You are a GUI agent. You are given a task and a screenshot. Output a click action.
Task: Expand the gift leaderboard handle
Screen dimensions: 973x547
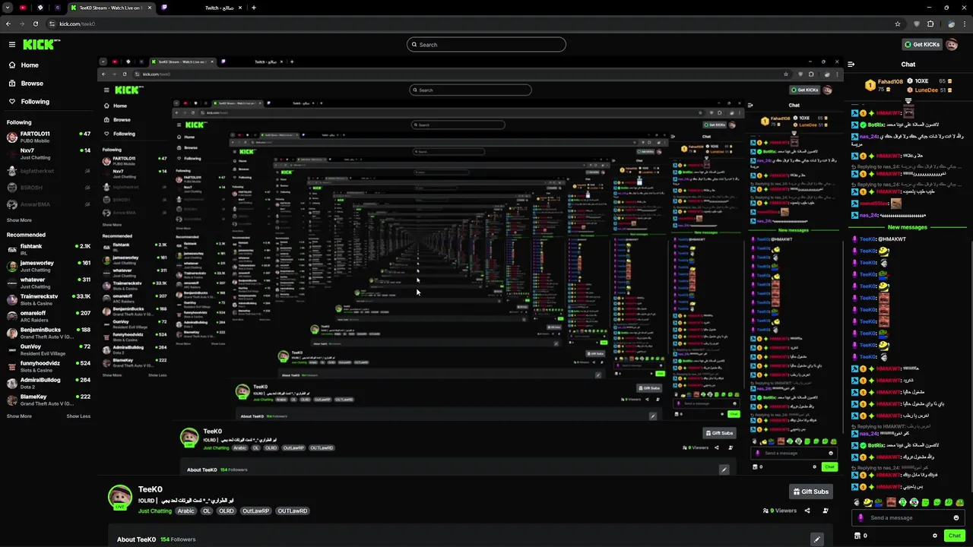908,100
